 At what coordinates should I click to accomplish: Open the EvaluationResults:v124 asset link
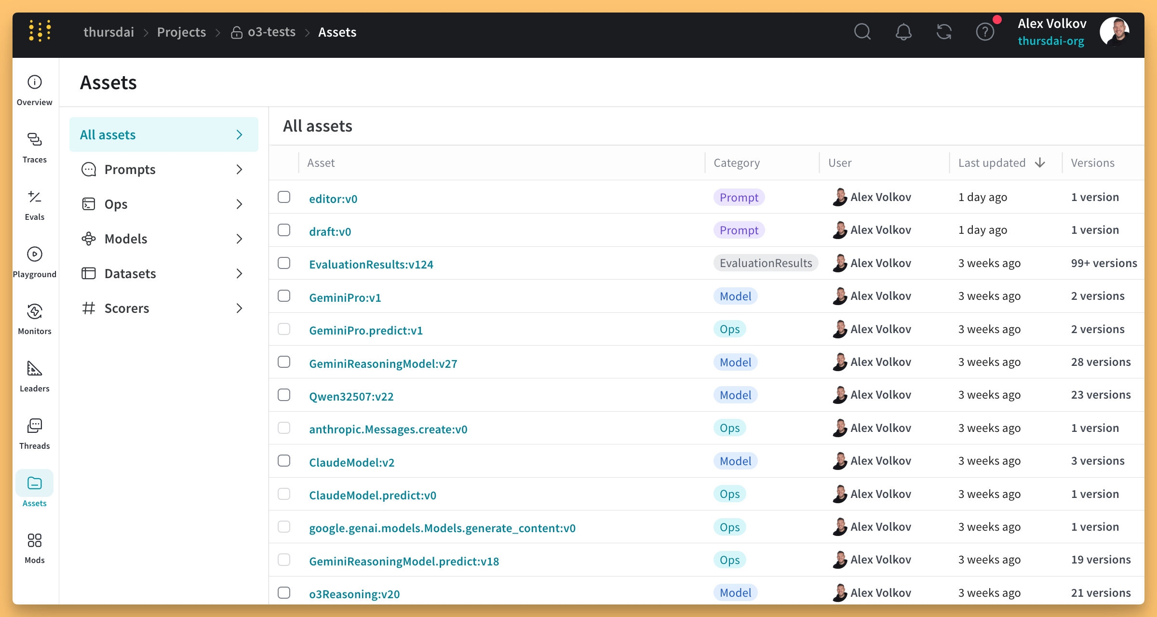click(x=371, y=264)
